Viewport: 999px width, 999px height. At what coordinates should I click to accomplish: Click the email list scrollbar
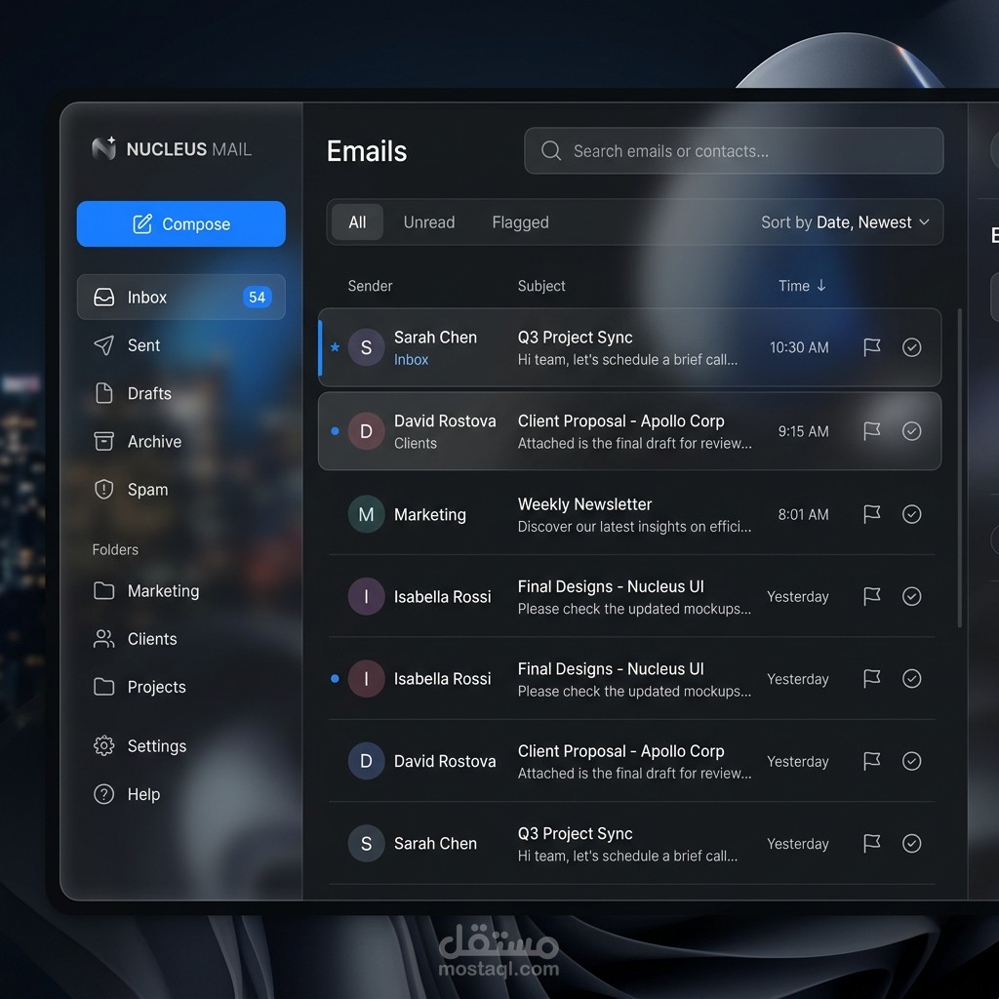(x=960, y=468)
